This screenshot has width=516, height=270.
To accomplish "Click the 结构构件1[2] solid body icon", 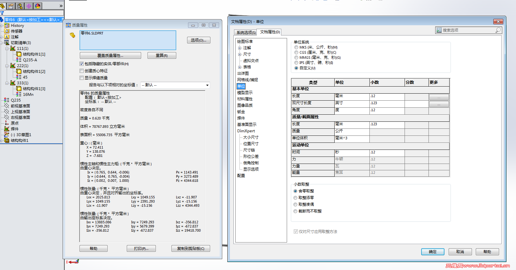I will [x=19, y=71].
